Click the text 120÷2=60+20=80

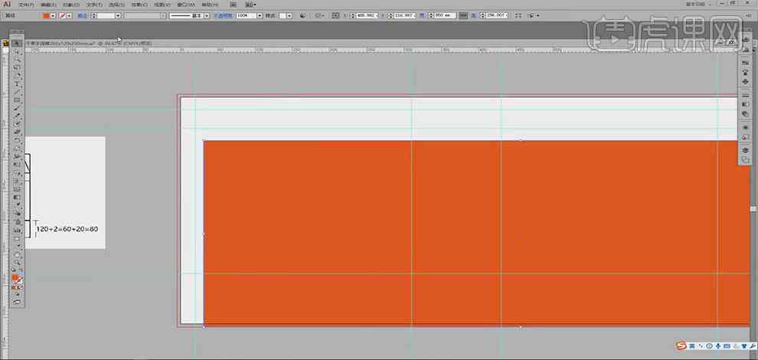pos(67,229)
